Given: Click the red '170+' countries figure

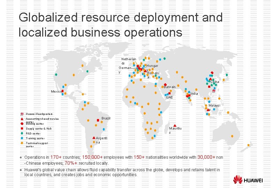Looking at the screenshot, I should point(56,157).
